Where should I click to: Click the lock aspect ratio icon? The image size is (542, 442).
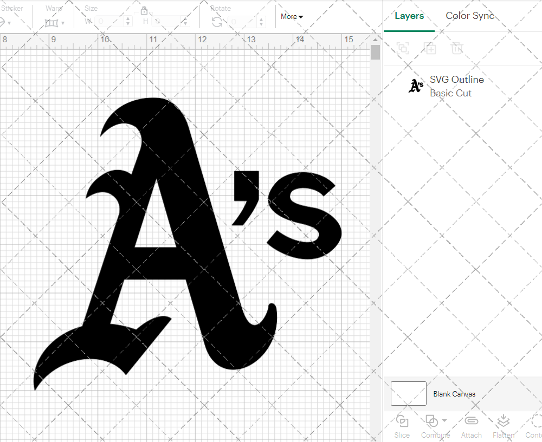144,11
